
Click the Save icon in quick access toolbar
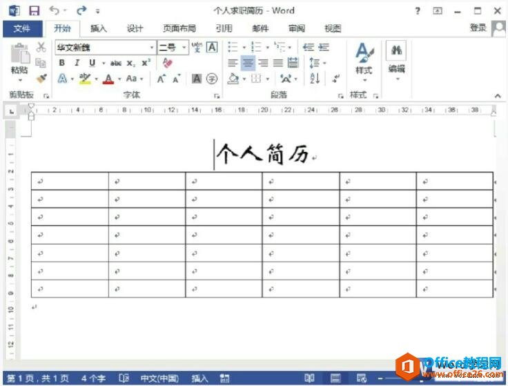click(x=34, y=11)
